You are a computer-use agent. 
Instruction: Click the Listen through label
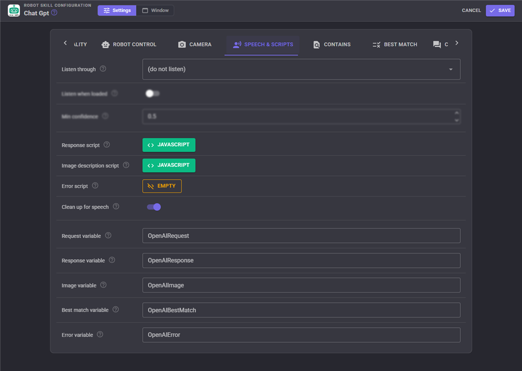79,69
